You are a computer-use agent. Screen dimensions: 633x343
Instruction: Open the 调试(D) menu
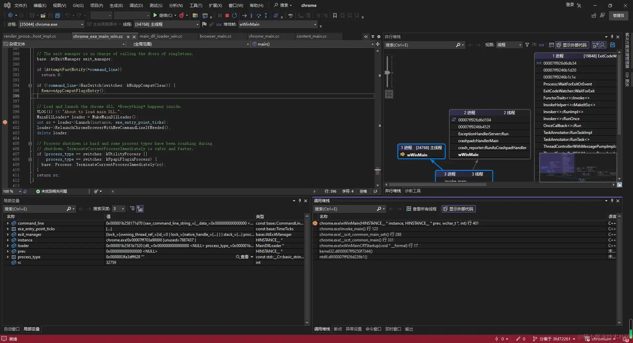coord(136,5)
